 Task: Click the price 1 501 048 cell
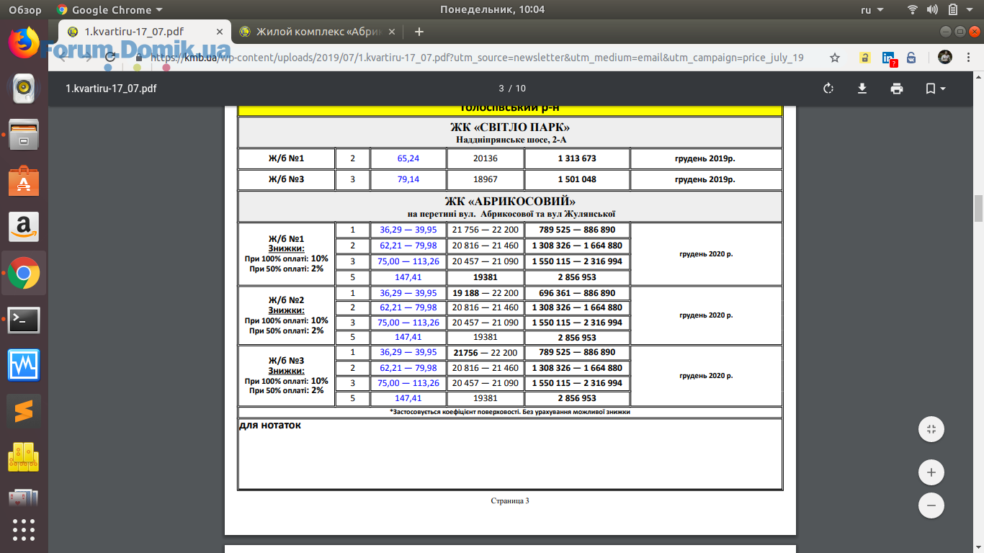tap(577, 179)
